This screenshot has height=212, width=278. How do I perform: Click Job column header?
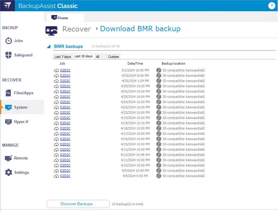click(x=62, y=64)
